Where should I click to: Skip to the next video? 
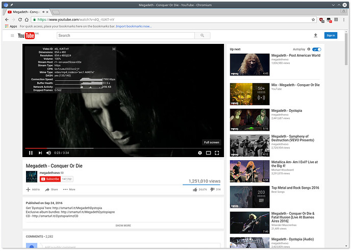click(40, 153)
